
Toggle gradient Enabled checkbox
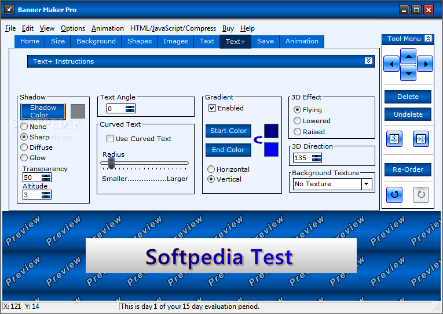[x=212, y=108]
